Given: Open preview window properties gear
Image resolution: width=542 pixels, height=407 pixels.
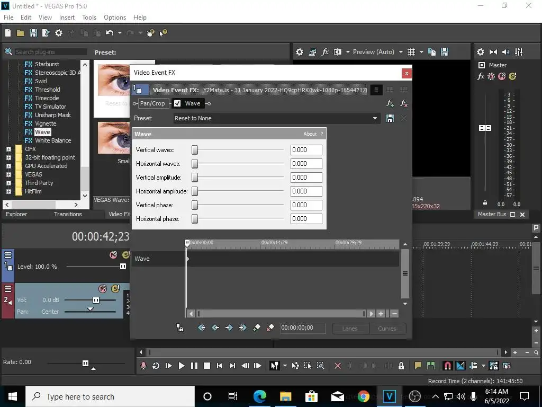Looking at the screenshot, I should [300, 52].
